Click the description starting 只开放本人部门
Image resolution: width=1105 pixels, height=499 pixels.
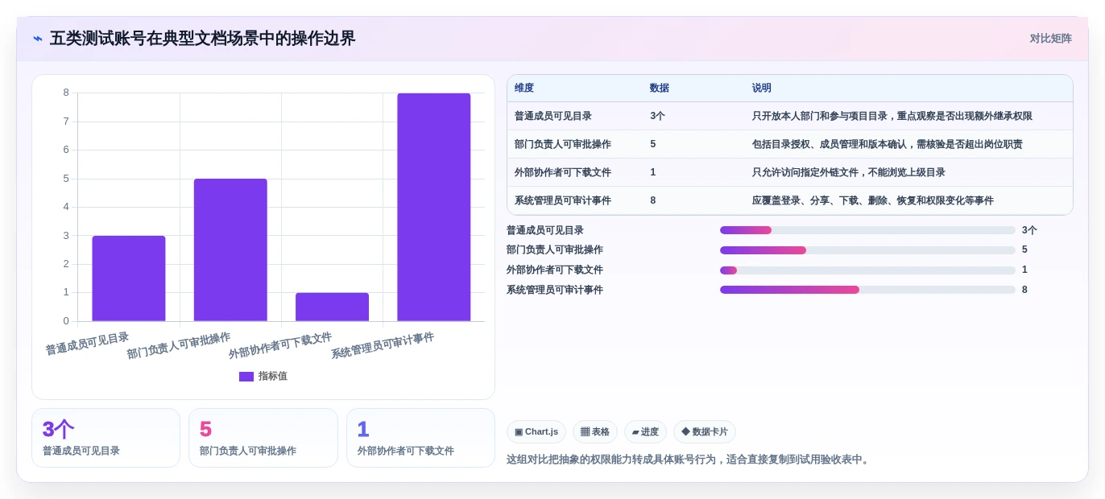[892, 117]
